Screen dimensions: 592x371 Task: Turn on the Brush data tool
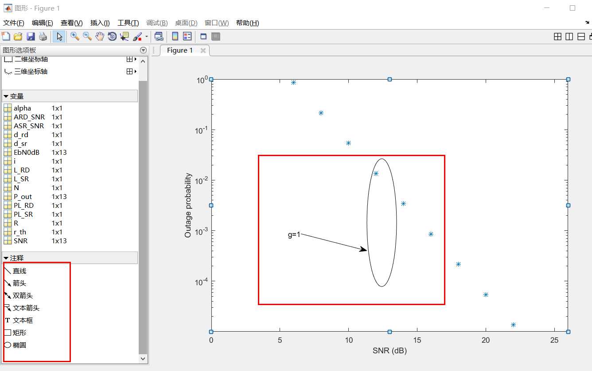coord(137,37)
